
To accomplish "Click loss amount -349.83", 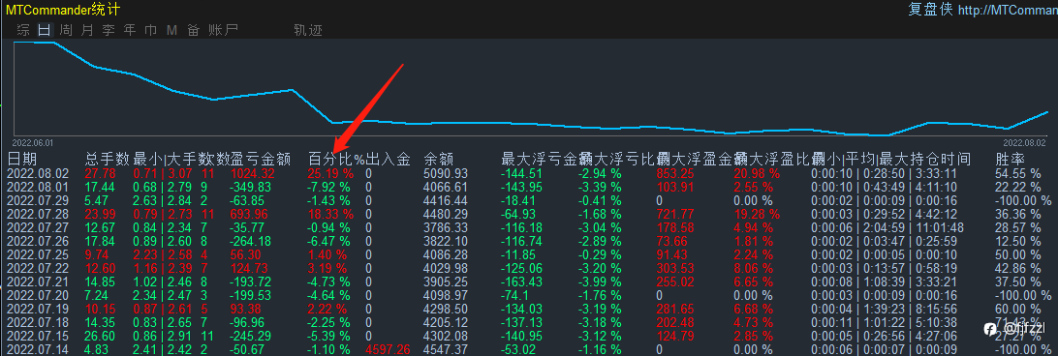I will point(250,187).
